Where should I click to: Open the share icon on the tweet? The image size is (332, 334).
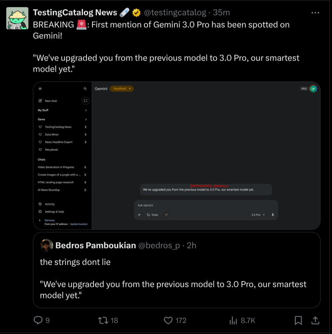click(x=315, y=320)
